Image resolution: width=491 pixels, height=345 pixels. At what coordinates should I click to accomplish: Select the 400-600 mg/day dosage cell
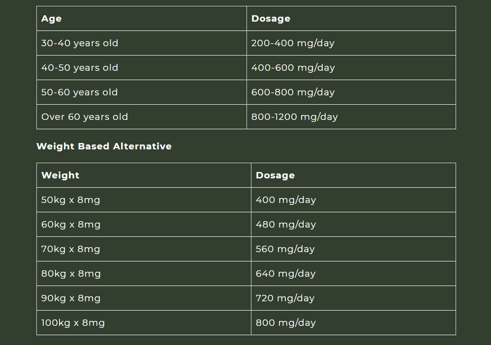pyautogui.click(x=351, y=67)
